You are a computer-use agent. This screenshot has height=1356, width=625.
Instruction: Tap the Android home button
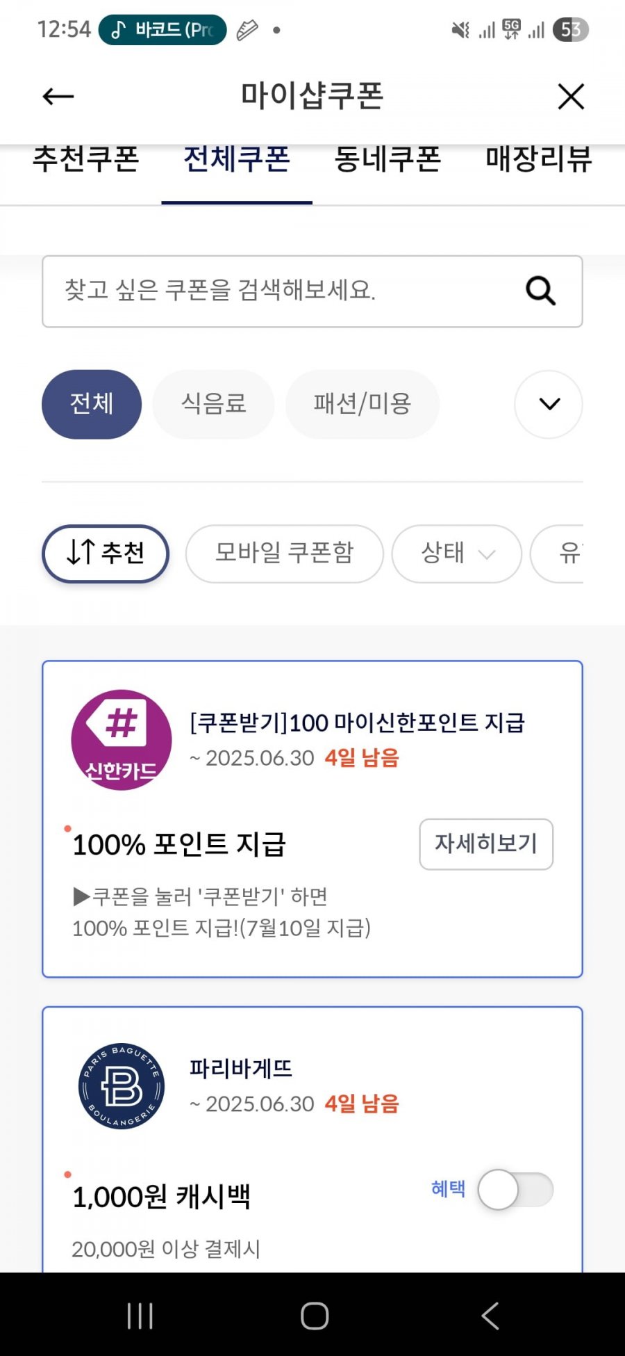point(315,1316)
